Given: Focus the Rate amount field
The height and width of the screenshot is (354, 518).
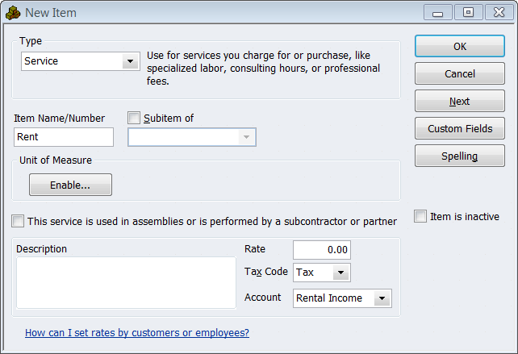Looking at the screenshot, I should (321, 250).
